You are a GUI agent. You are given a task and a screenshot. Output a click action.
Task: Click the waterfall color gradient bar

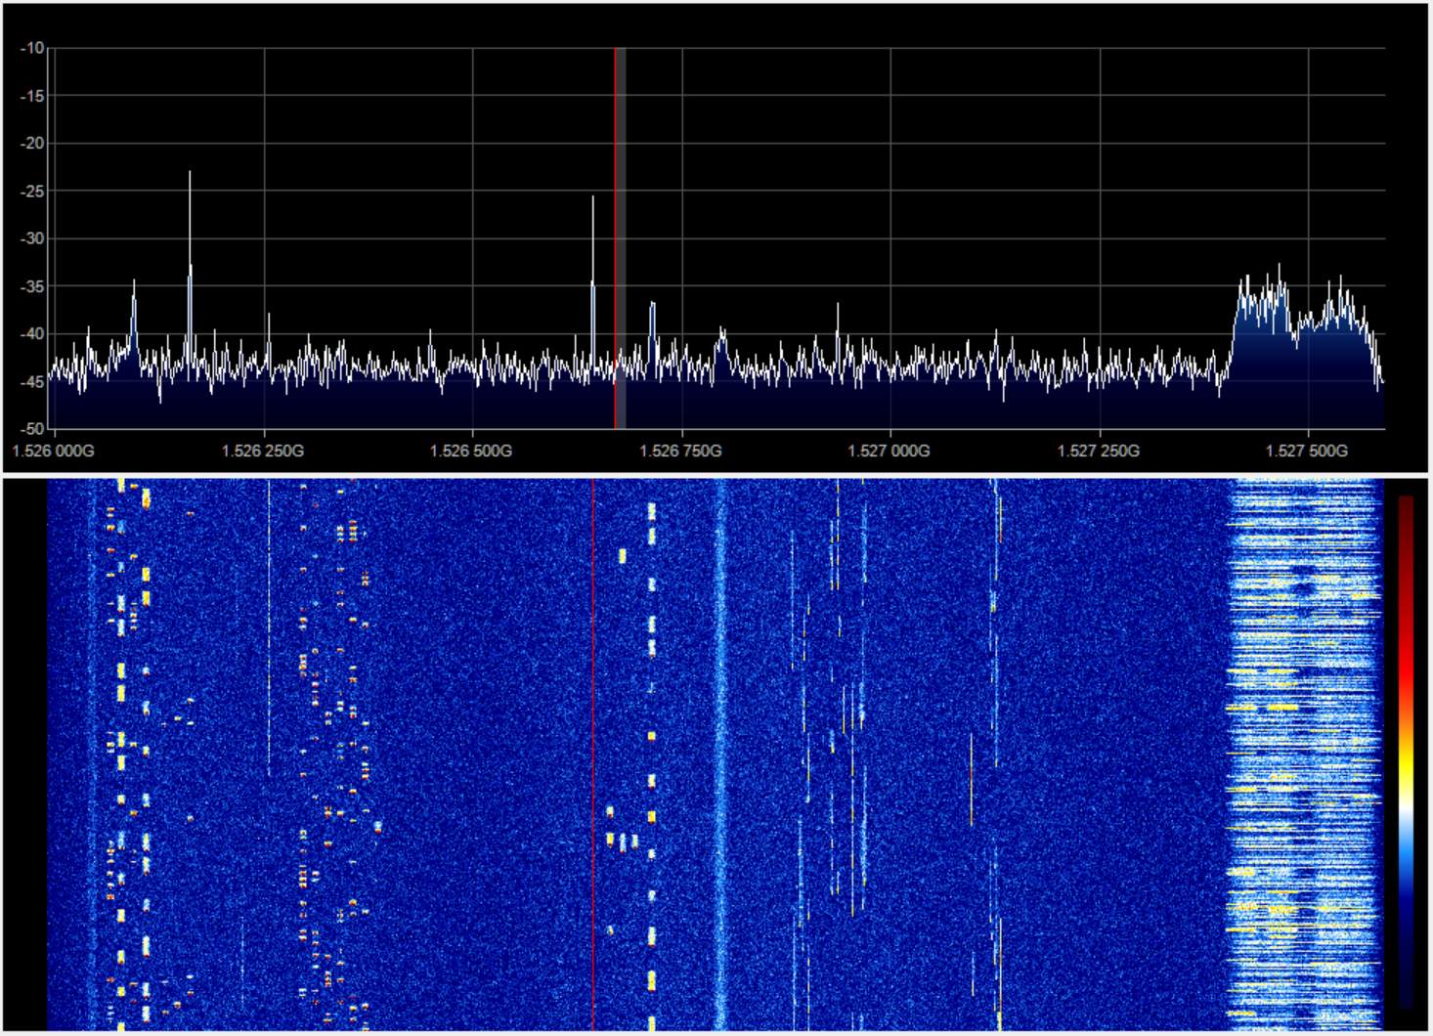[1406, 751]
